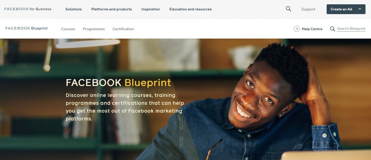Click the magnifier icon next to Search Blueprint
This screenshot has height=160, width=371.
(x=332, y=29)
